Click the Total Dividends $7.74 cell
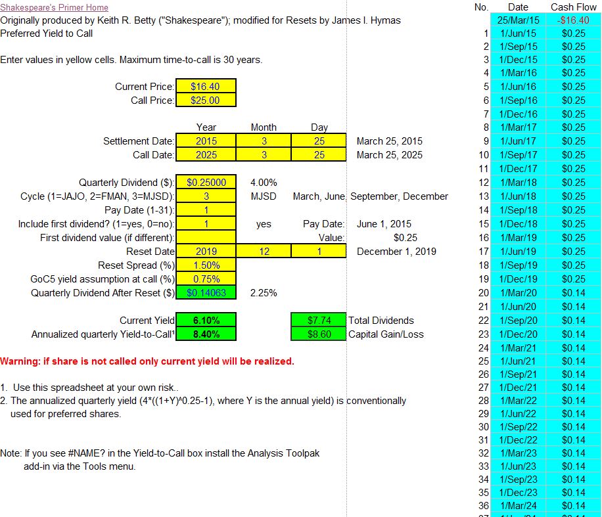Screen dimensions: 602x517 coord(319,321)
